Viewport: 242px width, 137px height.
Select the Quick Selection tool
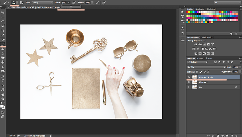3,26
